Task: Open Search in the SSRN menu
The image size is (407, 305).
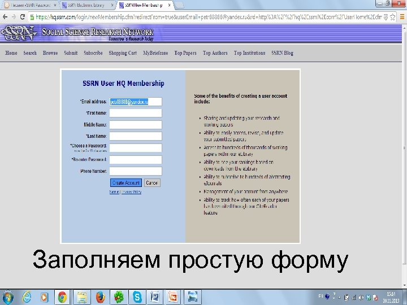Action: point(30,53)
